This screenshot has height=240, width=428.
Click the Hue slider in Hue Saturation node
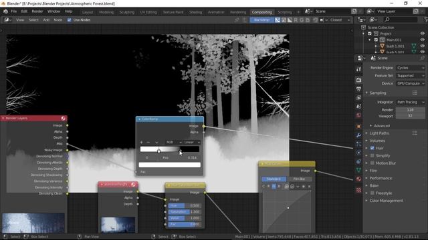point(185,206)
